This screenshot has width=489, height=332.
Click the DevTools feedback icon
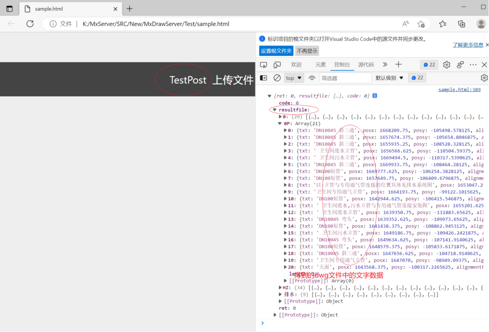tap(460, 65)
